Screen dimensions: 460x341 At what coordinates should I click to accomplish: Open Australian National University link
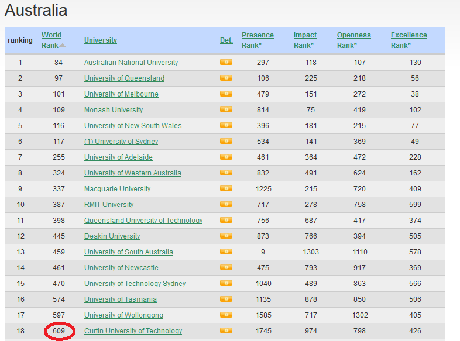131,63
